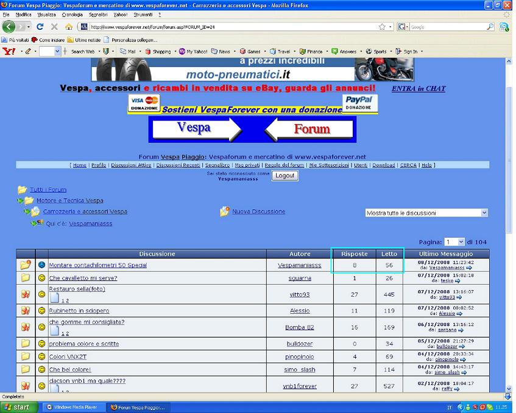The width and height of the screenshot is (516, 413).
Task: Open Answers in the Yahoo toolbar
Action: 344,51
